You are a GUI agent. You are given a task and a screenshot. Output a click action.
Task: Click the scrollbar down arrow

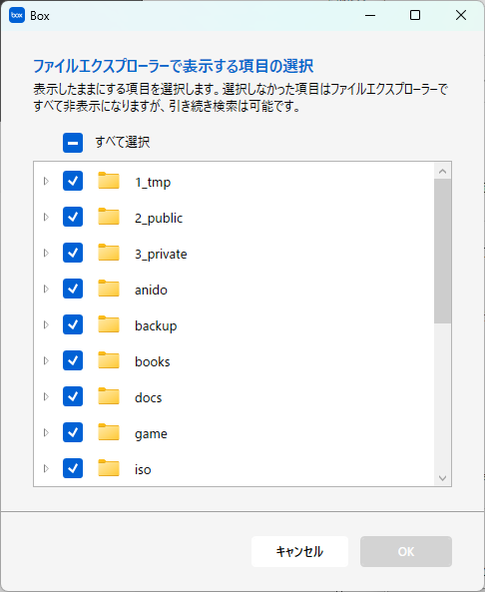pos(443,478)
